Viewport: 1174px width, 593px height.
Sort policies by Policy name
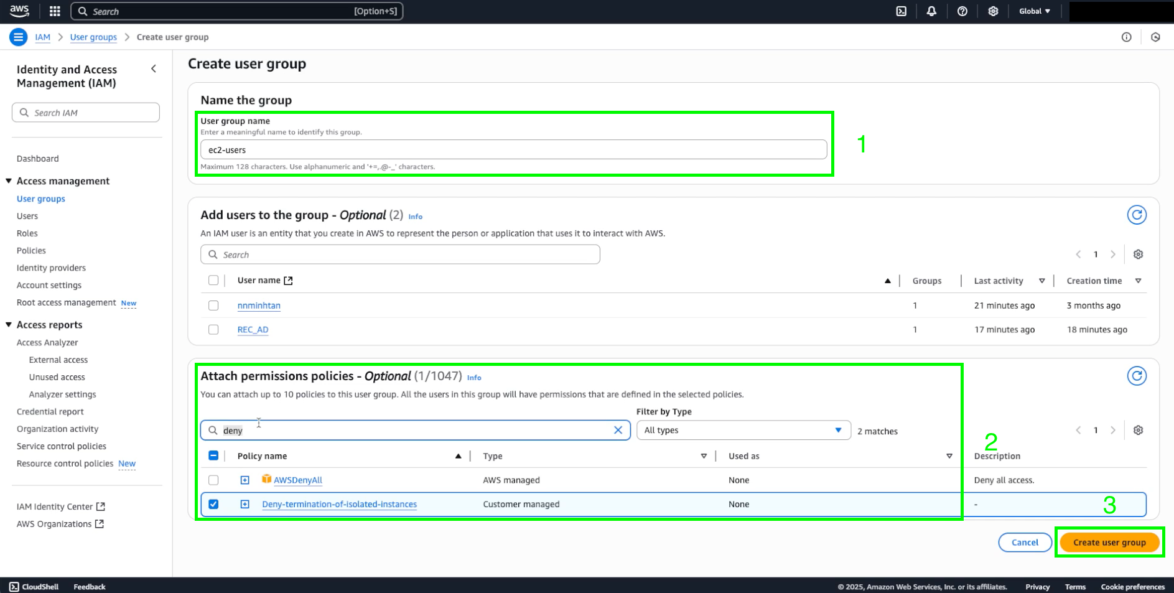coord(459,457)
